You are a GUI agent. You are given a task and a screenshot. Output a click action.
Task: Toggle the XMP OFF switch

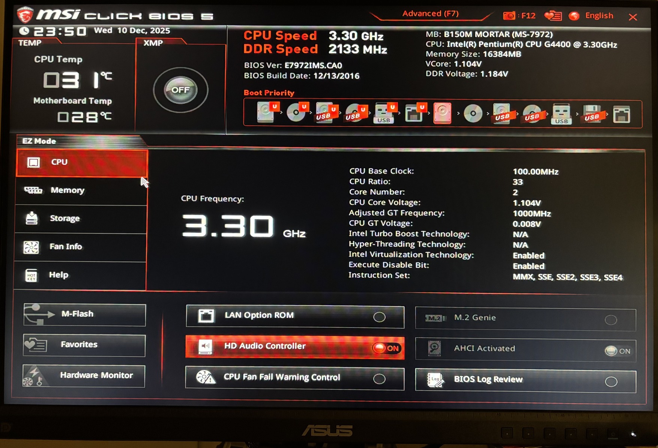coord(180,90)
